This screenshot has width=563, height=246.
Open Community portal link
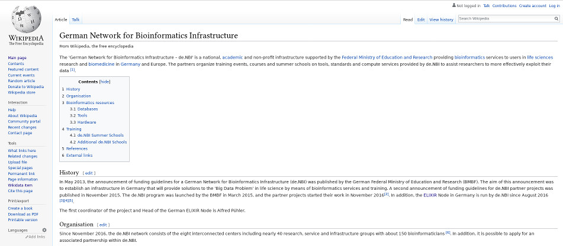(x=24, y=121)
